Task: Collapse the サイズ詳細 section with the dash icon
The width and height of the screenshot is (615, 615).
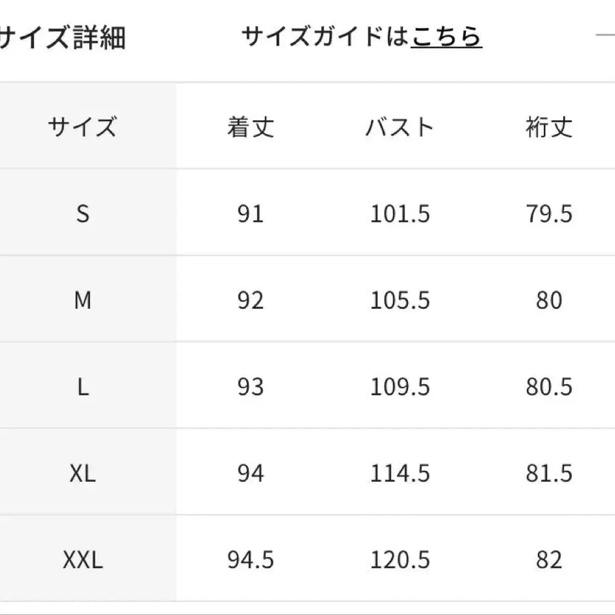Action: (605, 36)
